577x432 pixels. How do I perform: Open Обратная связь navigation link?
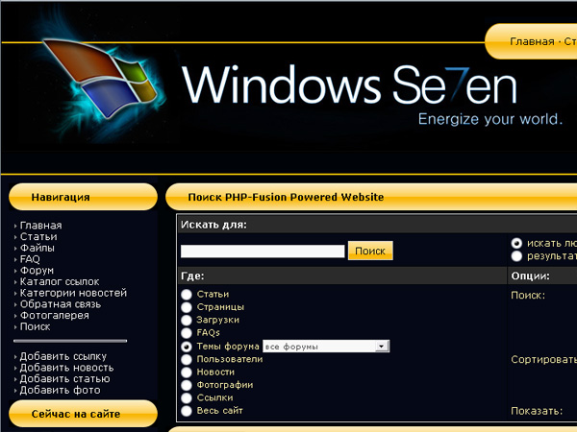pos(61,304)
